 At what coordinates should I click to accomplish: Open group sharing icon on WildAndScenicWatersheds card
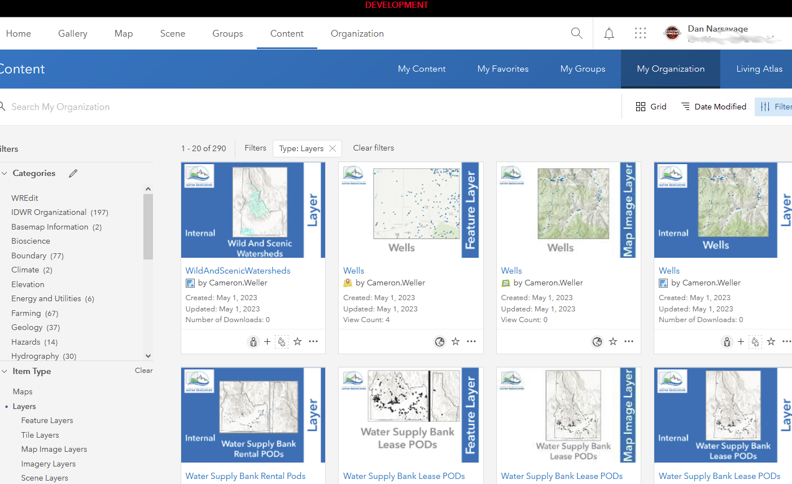(282, 341)
